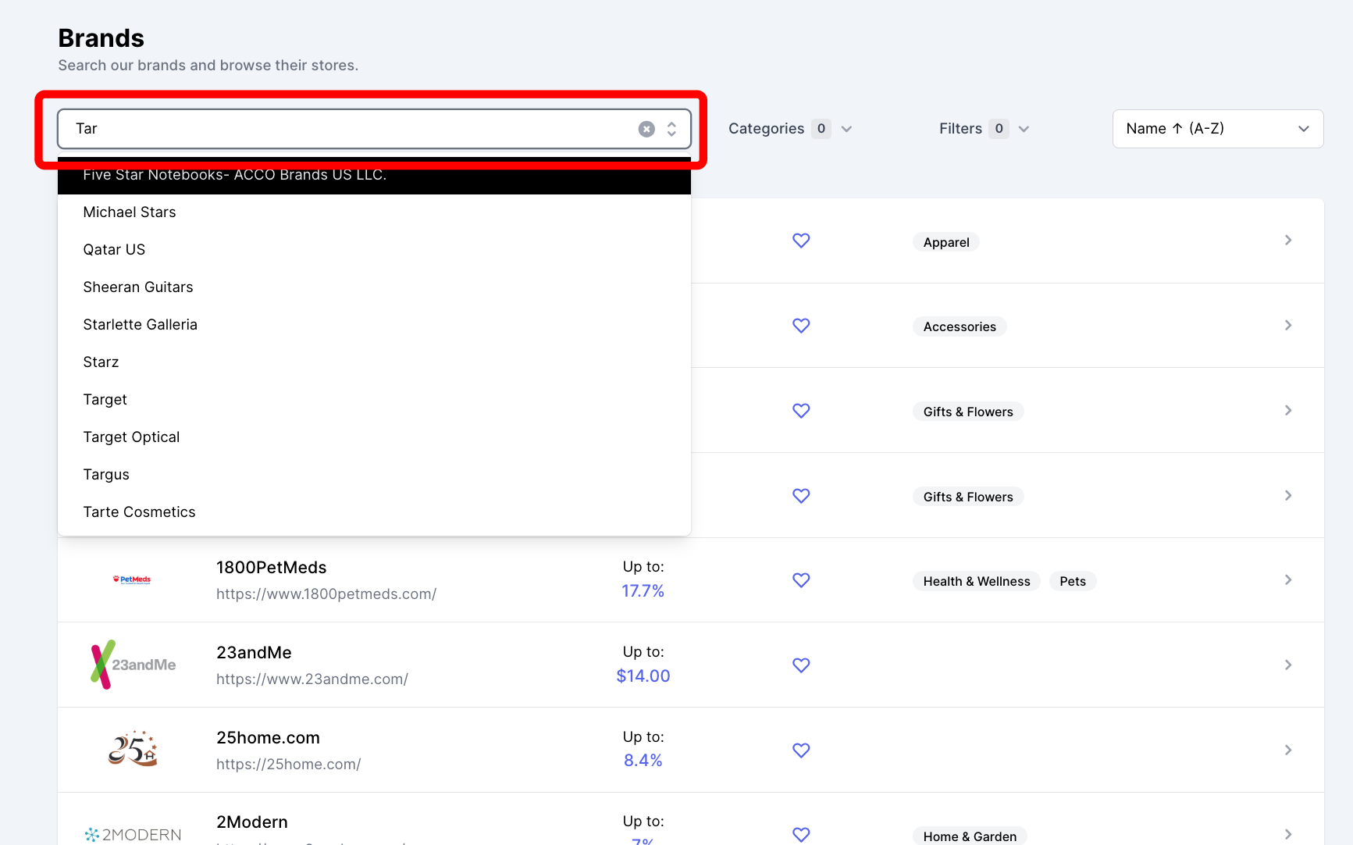Favorite the brand tagged Accessories
This screenshot has width=1353, height=845.
coord(801,326)
